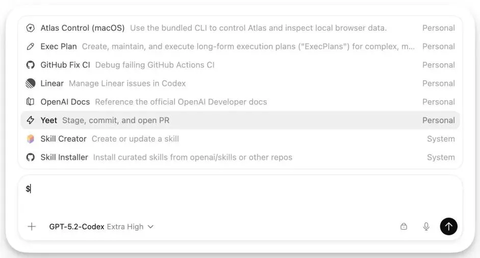Click the OpenAI Docs book icon
Screen dimensions: 480x258
[x=31, y=102]
